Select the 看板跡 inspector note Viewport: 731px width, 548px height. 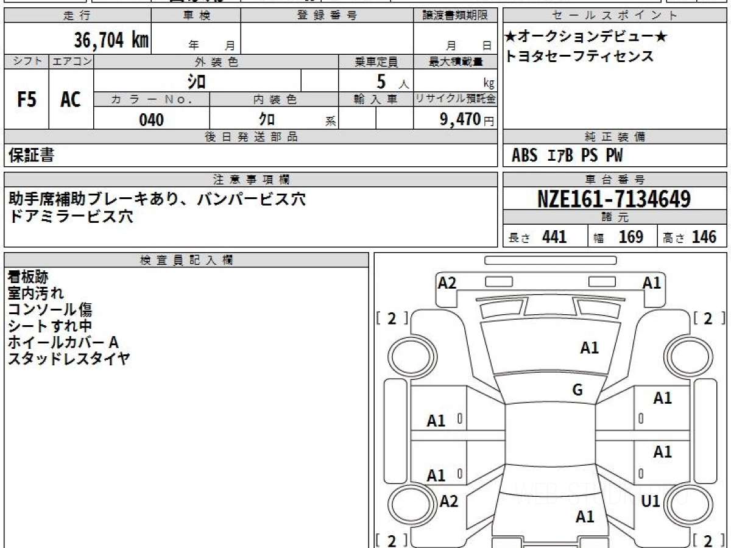click(x=27, y=277)
